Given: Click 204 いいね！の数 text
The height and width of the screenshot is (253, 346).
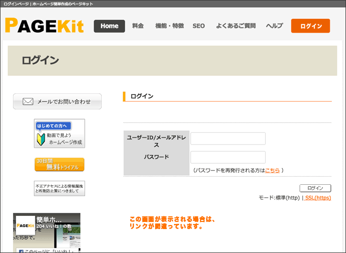Looking at the screenshot, I should click(x=54, y=227).
